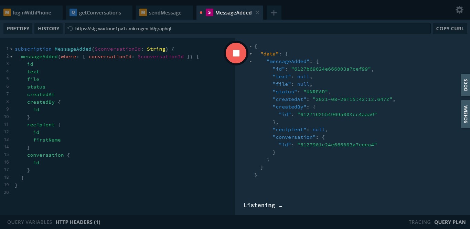The height and width of the screenshot is (229, 470).
Task: Collapse the data object in the response
Action: [x=250, y=54]
